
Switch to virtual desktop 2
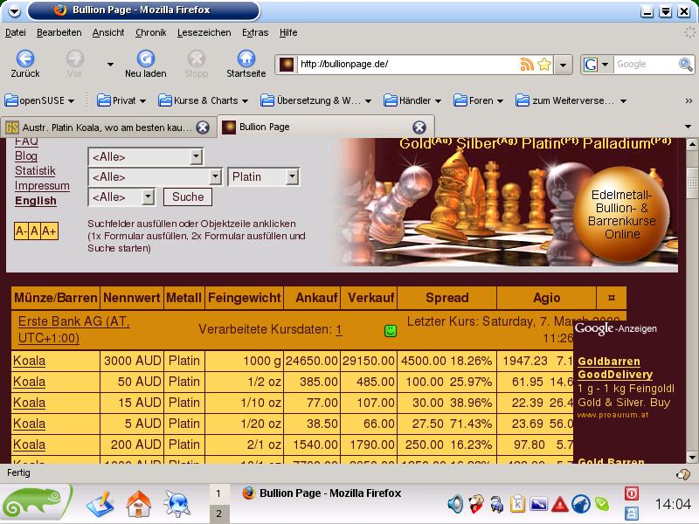point(218,514)
